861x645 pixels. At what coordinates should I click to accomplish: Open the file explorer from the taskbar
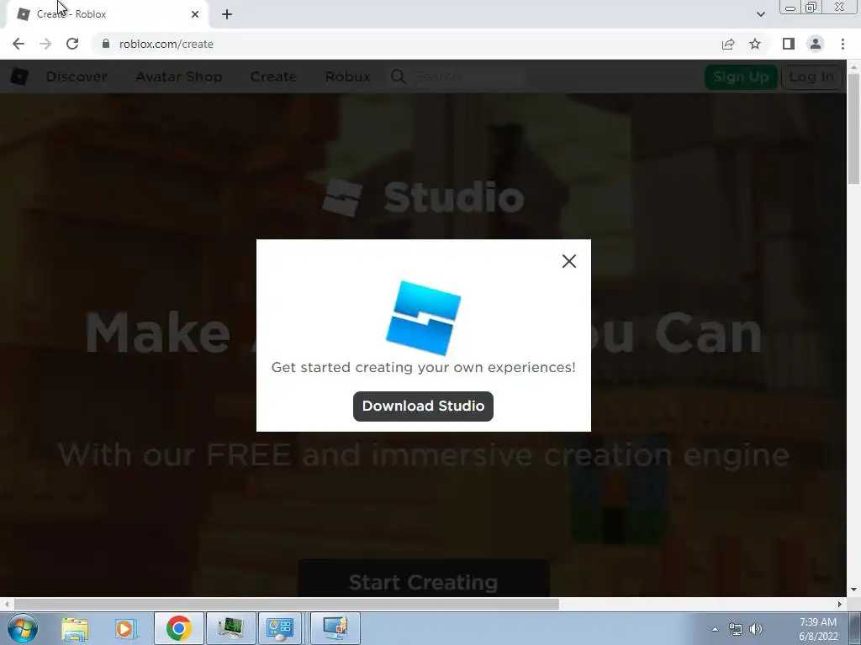point(75,628)
